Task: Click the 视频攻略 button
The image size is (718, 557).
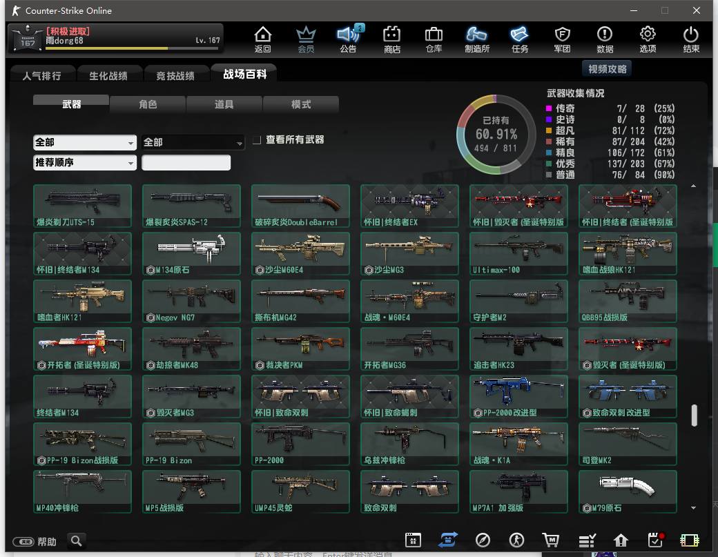Action: [x=607, y=68]
